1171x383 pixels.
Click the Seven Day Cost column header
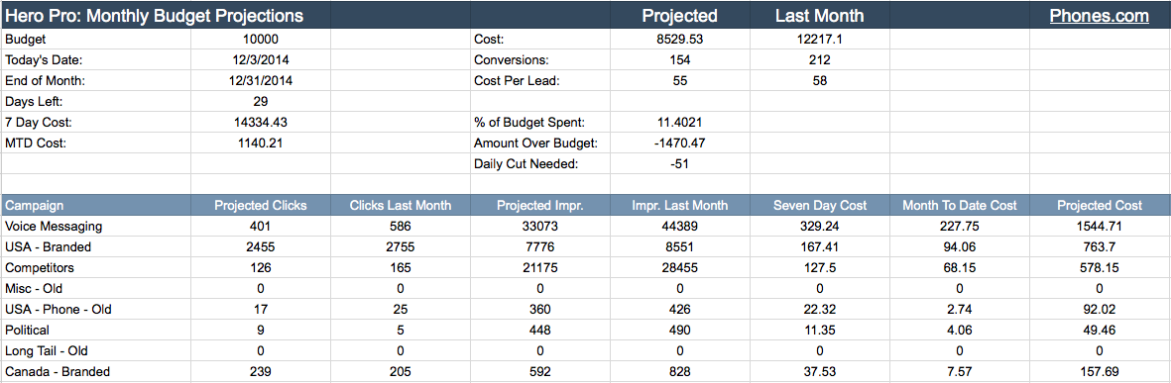[819, 206]
